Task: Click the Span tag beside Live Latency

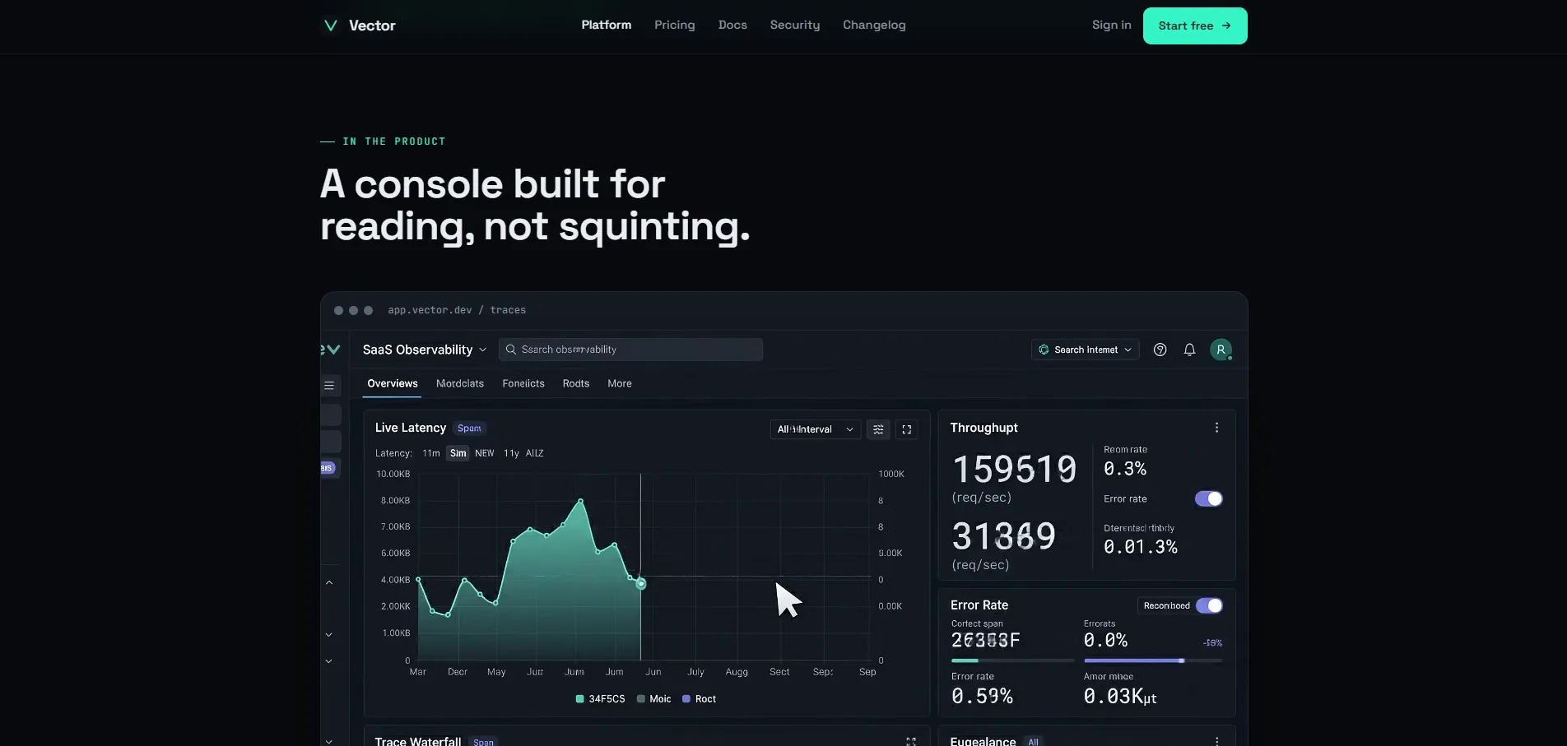Action: (469, 429)
